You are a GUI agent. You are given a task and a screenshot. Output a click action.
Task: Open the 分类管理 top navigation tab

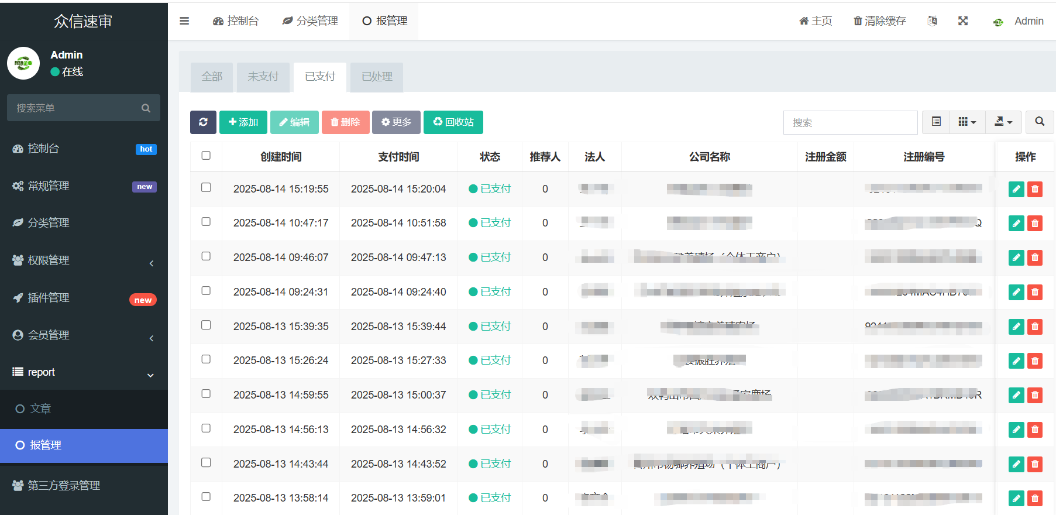point(310,21)
